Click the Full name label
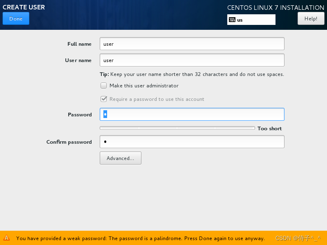The image size is (327, 245). tap(79, 44)
